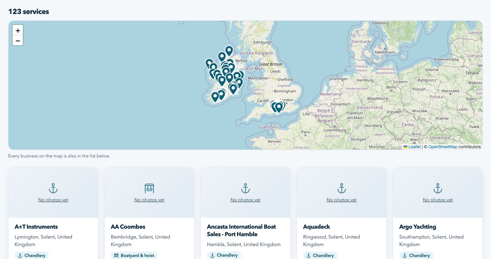Click the '123 services' heading
491x259 pixels.
29,12
